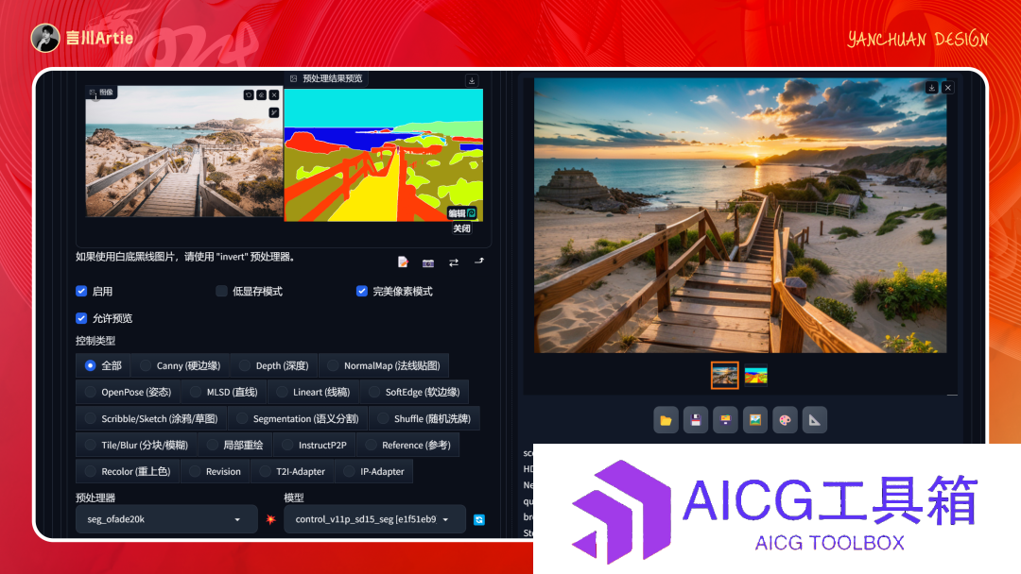Open the 模型 dropdown showing control_v11p_sd15_seg
Screen dimensions: 1021x574
tap(374, 519)
